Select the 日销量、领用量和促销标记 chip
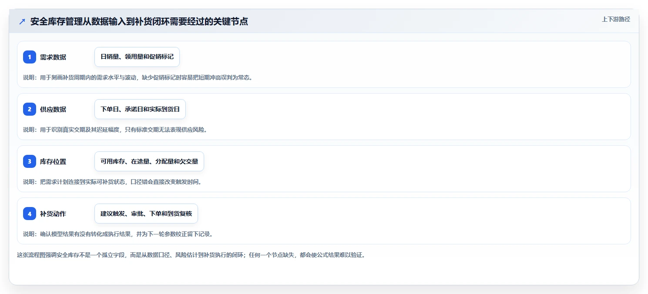Viewport: 648px width, 294px height. coord(137,57)
